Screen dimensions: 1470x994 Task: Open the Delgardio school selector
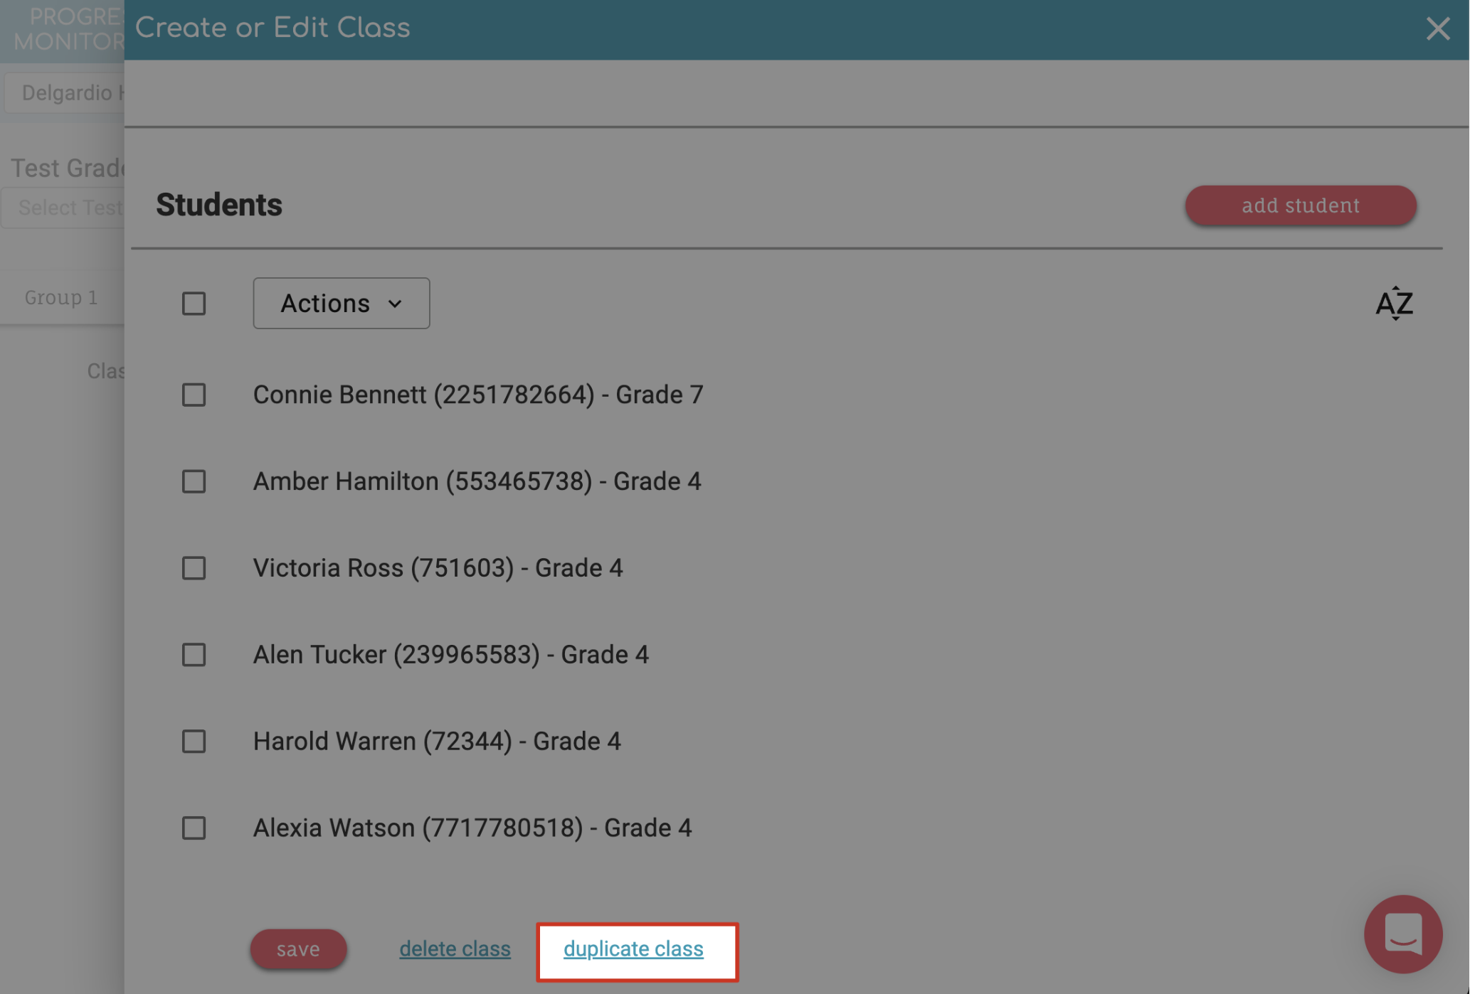(x=65, y=93)
